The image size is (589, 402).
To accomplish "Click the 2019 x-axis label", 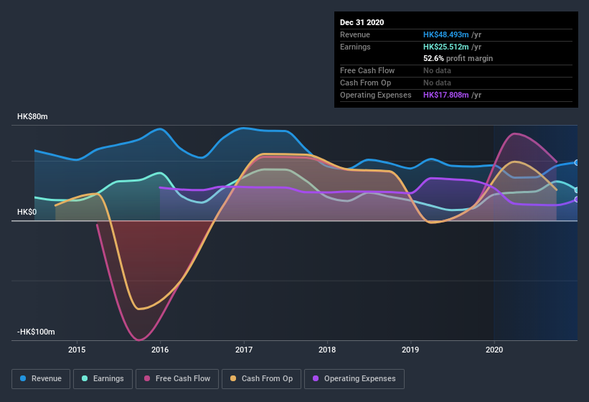I will 410,350.
